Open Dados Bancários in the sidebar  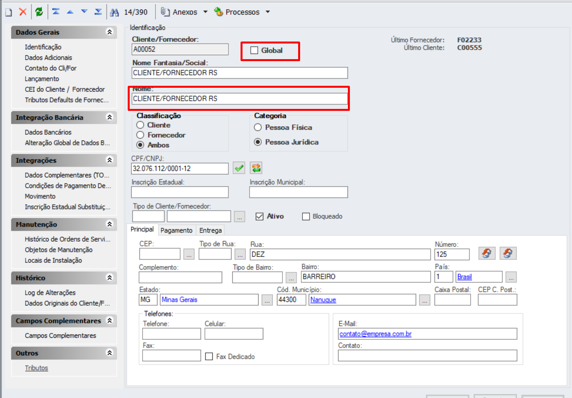[48, 132]
